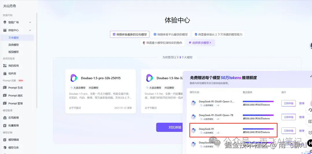Choose 我需要体验长上下文场景的模型能力 option
Image resolution: width=312 pixels, height=154 pixels.
click(x=218, y=34)
